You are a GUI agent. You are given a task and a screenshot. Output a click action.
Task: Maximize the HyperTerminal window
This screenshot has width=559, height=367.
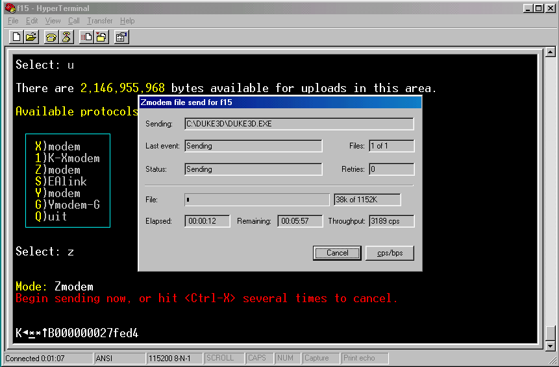click(x=539, y=8)
